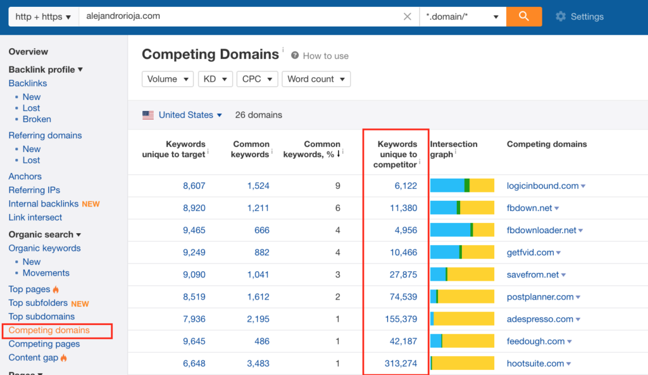Click the sort arrow on Common keywords, %

pos(339,154)
